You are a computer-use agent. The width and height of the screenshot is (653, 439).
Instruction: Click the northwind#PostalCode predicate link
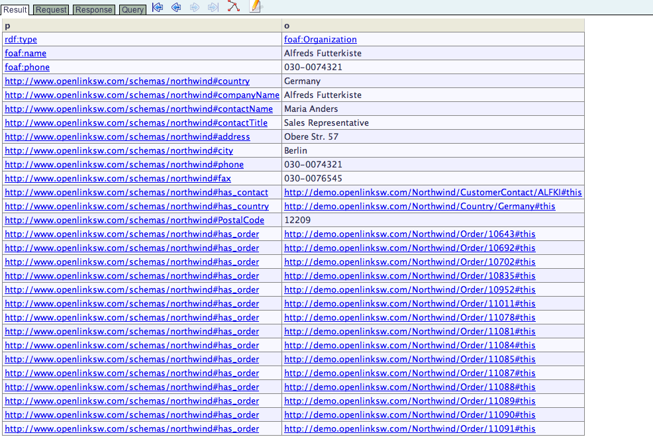134,220
